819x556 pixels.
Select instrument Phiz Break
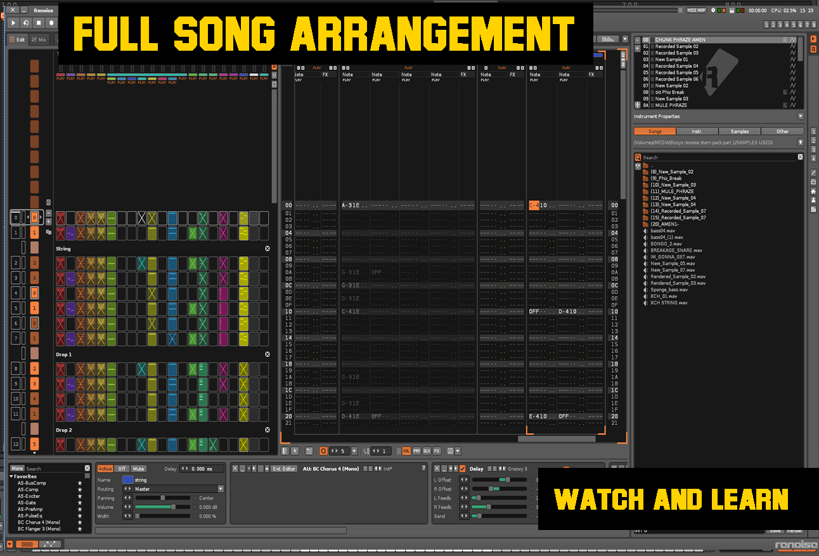(x=719, y=92)
